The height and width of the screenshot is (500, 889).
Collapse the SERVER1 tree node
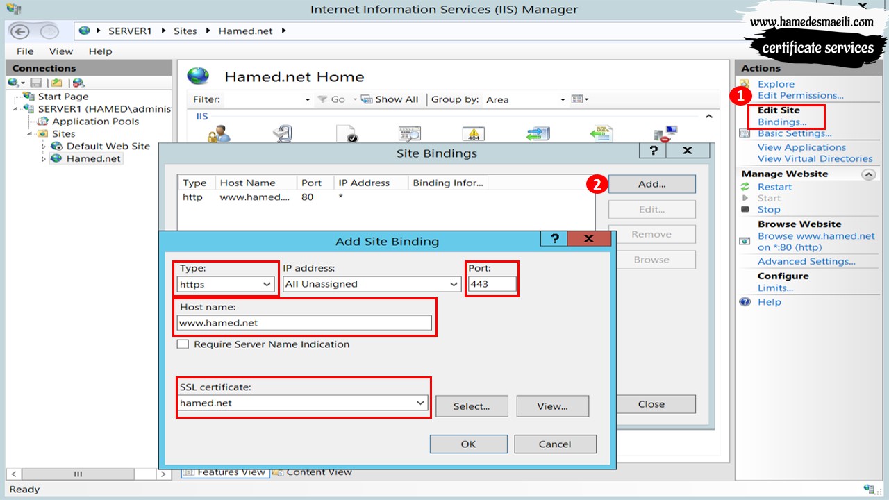(x=16, y=108)
